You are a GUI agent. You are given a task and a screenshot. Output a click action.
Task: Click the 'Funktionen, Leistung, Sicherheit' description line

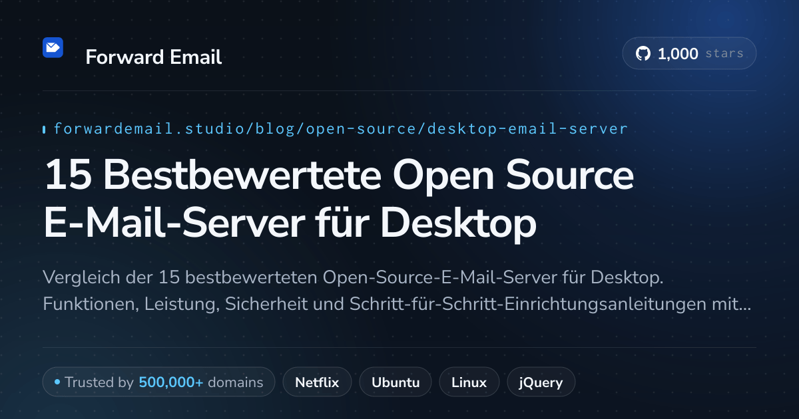pyautogui.click(x=397, y=305)
